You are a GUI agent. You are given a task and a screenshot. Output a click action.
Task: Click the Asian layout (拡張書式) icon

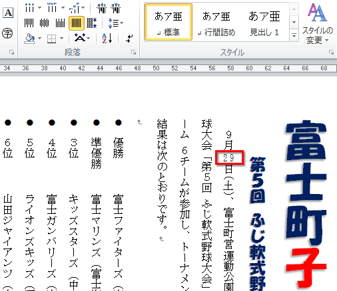pyautogui.click(x=80, y=38)
